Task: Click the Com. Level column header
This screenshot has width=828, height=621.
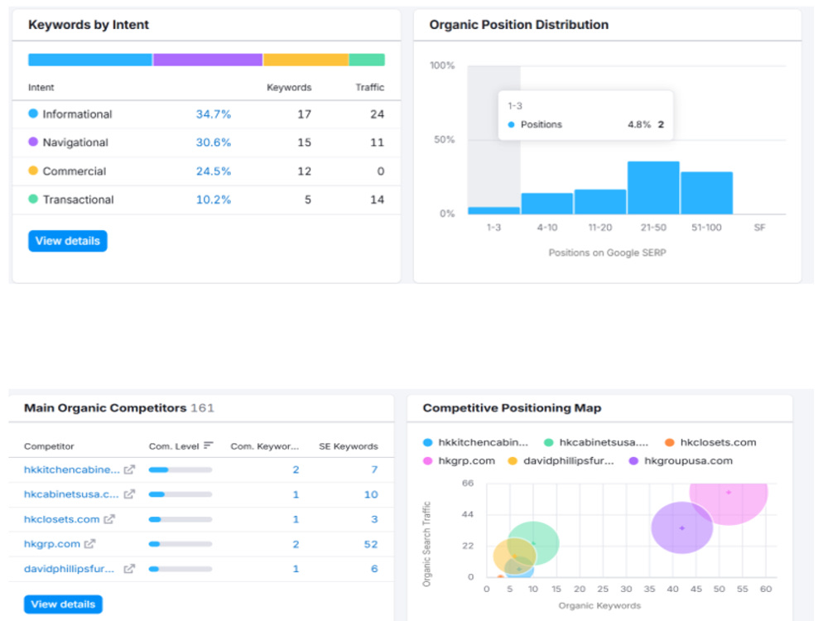Action: coord(174,446)
